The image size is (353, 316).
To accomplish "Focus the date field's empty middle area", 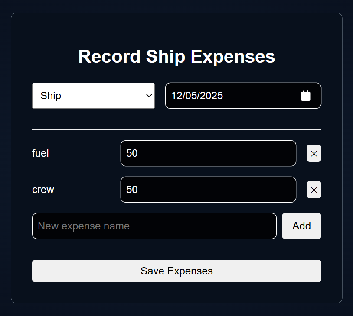I will (261, 96).
